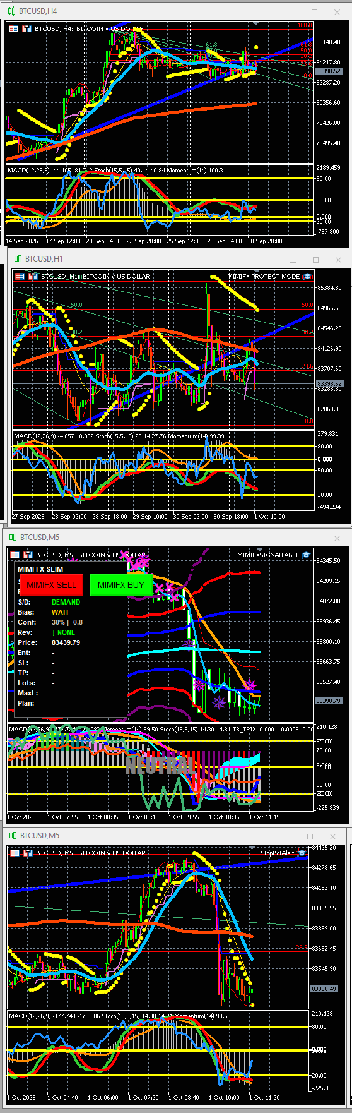The width and height of the screenshot is (352, 1113).
Task: Click the expert hat icon next to MIMIFX PROTECT MODE
Action: pyautogui.click(x=307, y=276)
